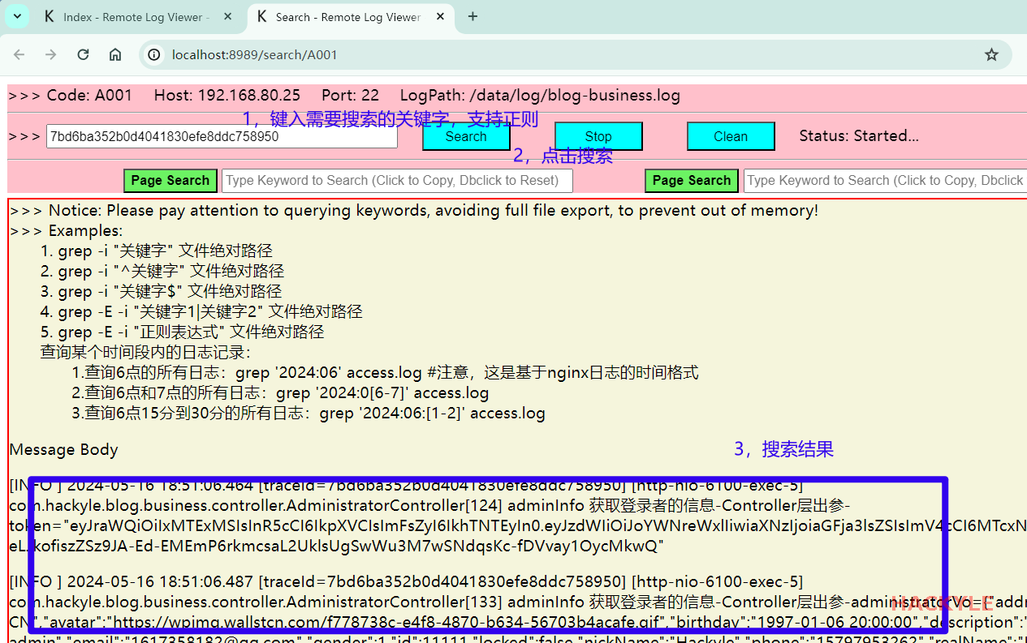Focus the traceId keyword input field
Viewport: 1027px width, 643px height.
point(221,136)
